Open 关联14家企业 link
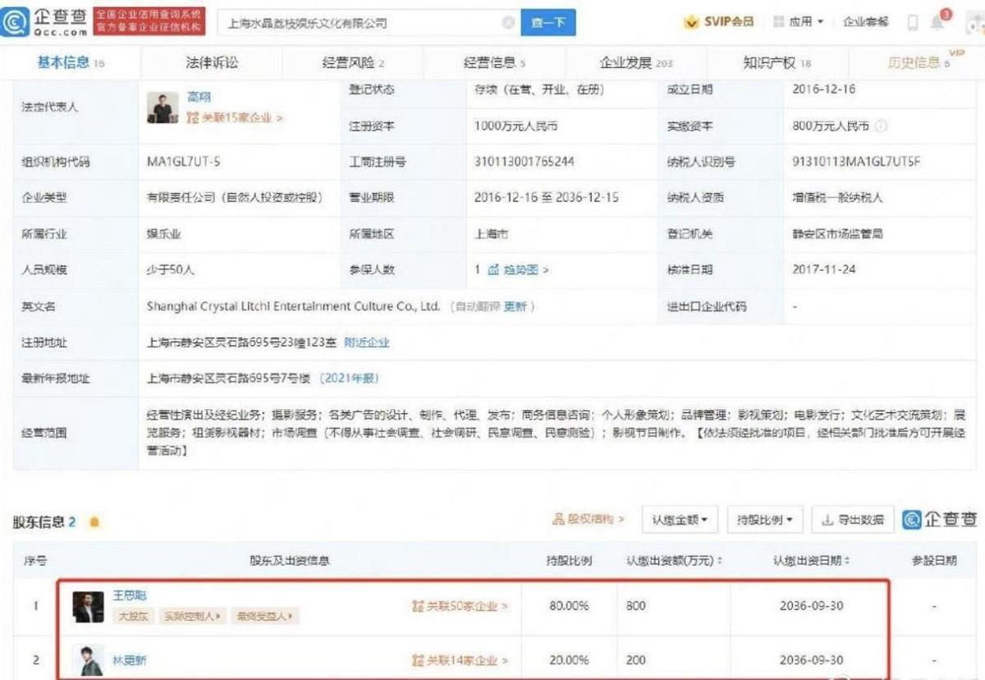985x680 pixels. pyautogui.click(x=460, y=660)
